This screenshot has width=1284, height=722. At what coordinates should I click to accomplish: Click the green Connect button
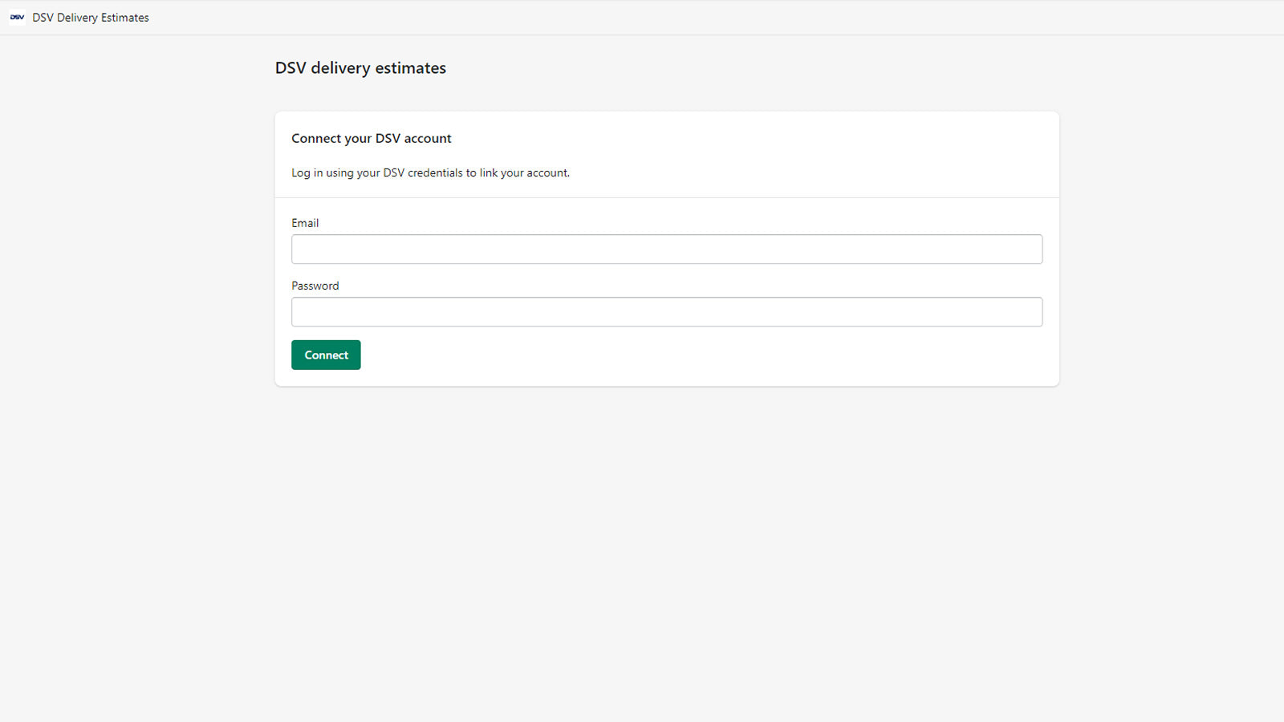(x=326, y=355)
